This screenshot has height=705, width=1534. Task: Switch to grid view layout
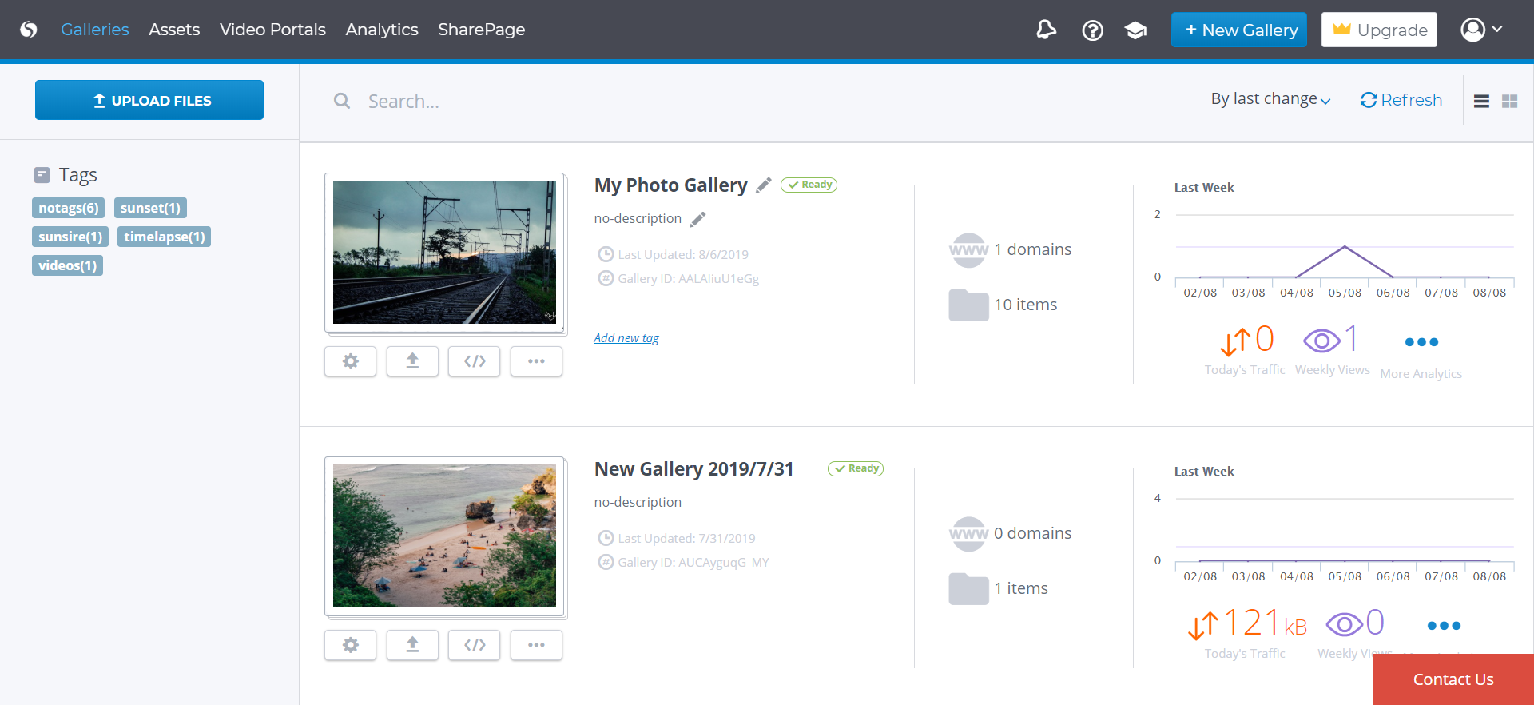(x=1509, y=101)
